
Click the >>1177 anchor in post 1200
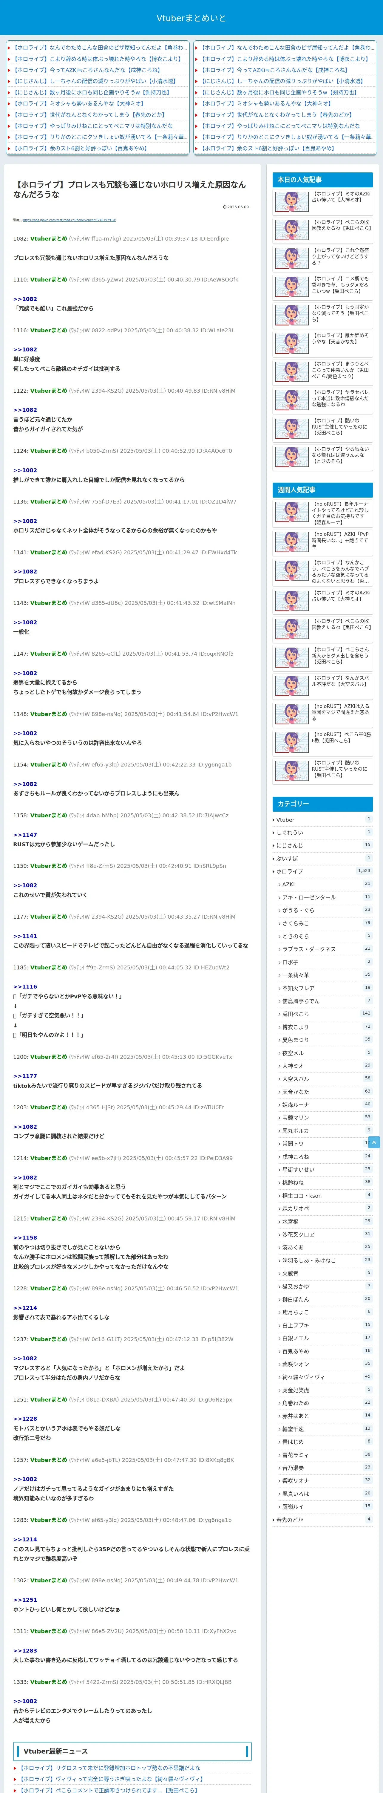point(25,1076)
